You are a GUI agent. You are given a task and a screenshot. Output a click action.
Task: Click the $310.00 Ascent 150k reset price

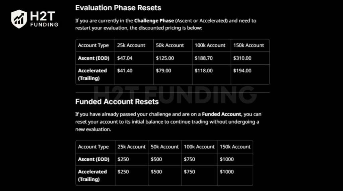[x=242, y=58]
